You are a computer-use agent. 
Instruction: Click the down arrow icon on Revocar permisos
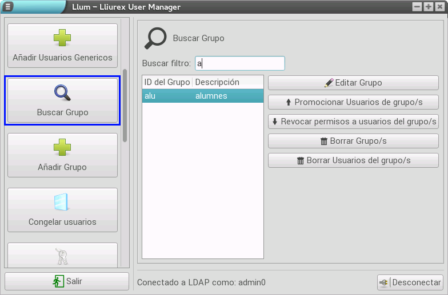coord(275,122)
